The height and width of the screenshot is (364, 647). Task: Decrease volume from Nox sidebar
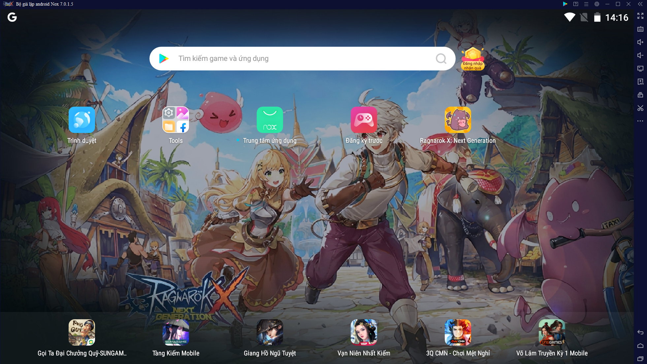point(640,55)
